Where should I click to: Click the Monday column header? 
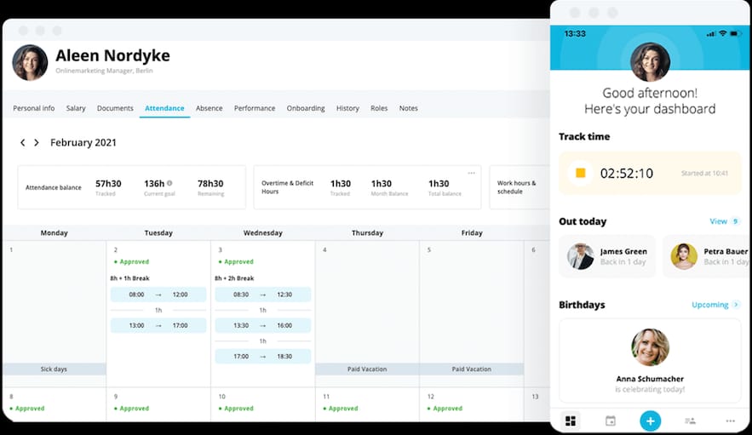55,233
